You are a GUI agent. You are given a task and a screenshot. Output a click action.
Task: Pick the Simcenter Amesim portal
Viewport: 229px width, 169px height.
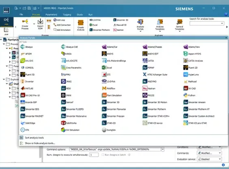pos(194,102)
